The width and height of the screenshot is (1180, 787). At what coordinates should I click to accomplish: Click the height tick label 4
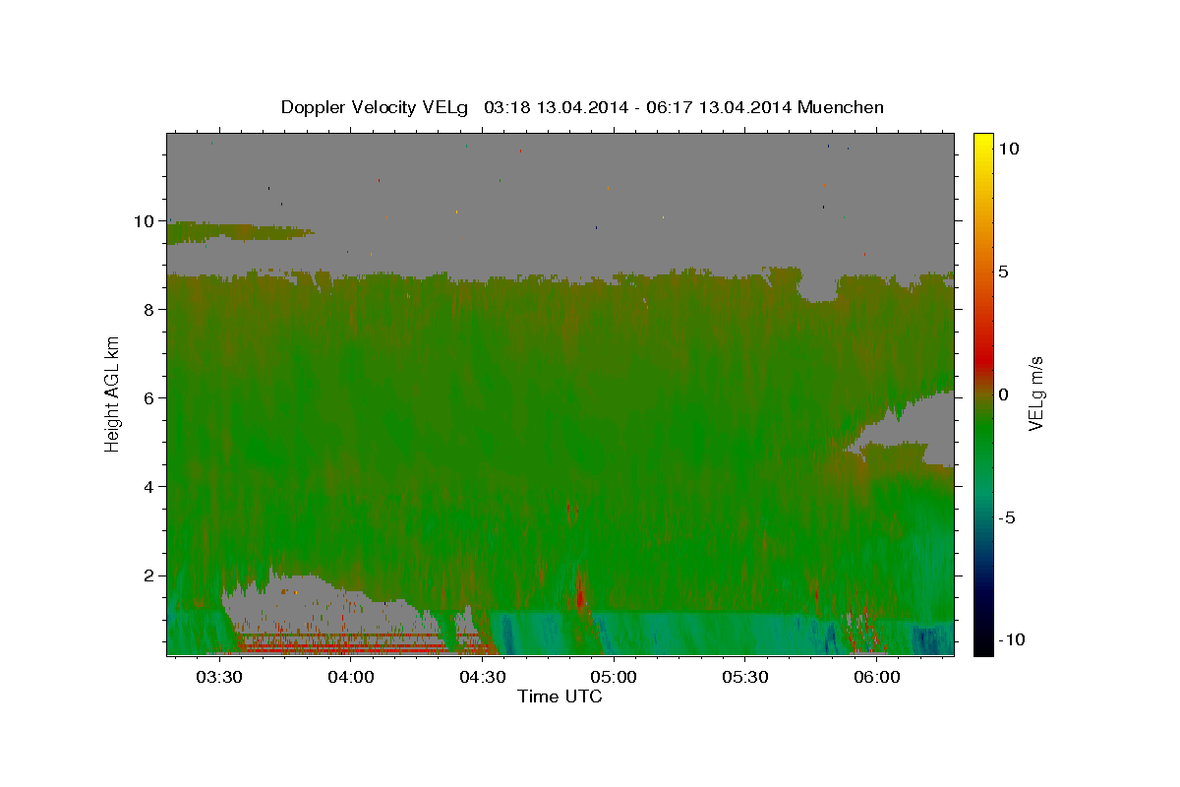point(150,487)
